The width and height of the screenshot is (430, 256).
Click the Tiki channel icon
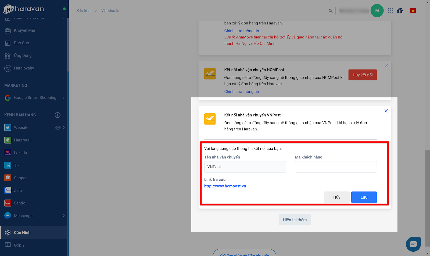click(x=8, y=165)
